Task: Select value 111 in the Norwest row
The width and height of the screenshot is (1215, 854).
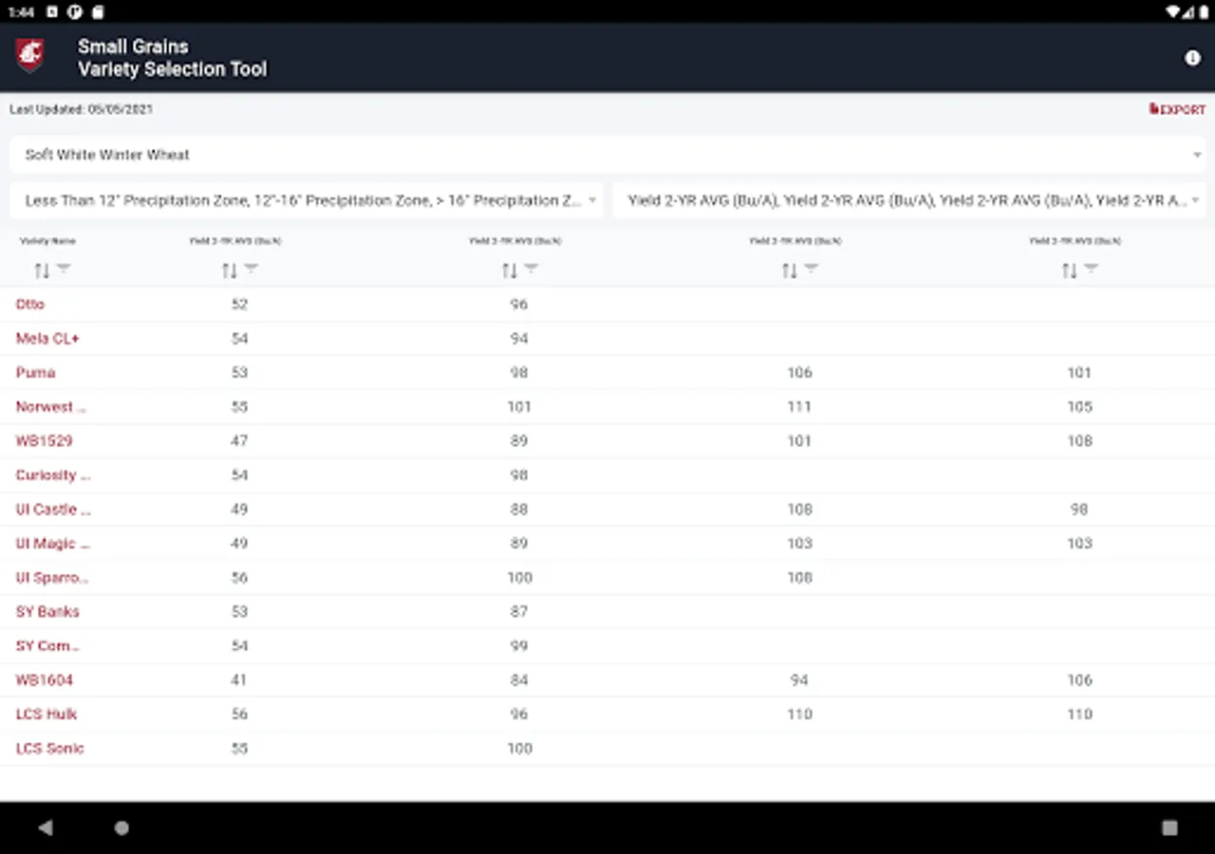Action: [x=799, y=407]
